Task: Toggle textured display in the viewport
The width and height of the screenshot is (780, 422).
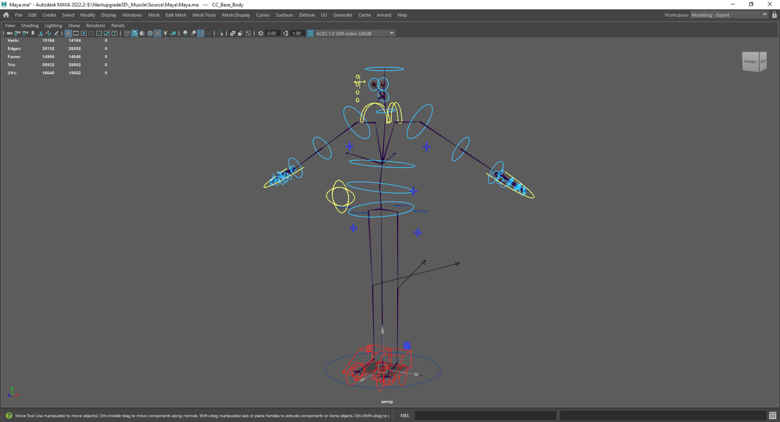Action: [157, 33]
